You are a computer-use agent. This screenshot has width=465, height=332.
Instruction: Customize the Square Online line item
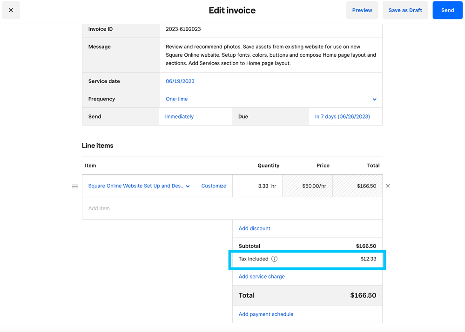point(214,186)
